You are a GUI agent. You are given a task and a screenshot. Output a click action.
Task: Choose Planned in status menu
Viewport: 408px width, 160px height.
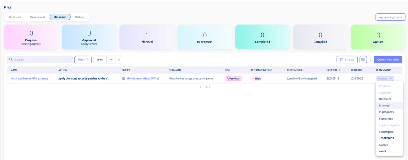point(390,106)
